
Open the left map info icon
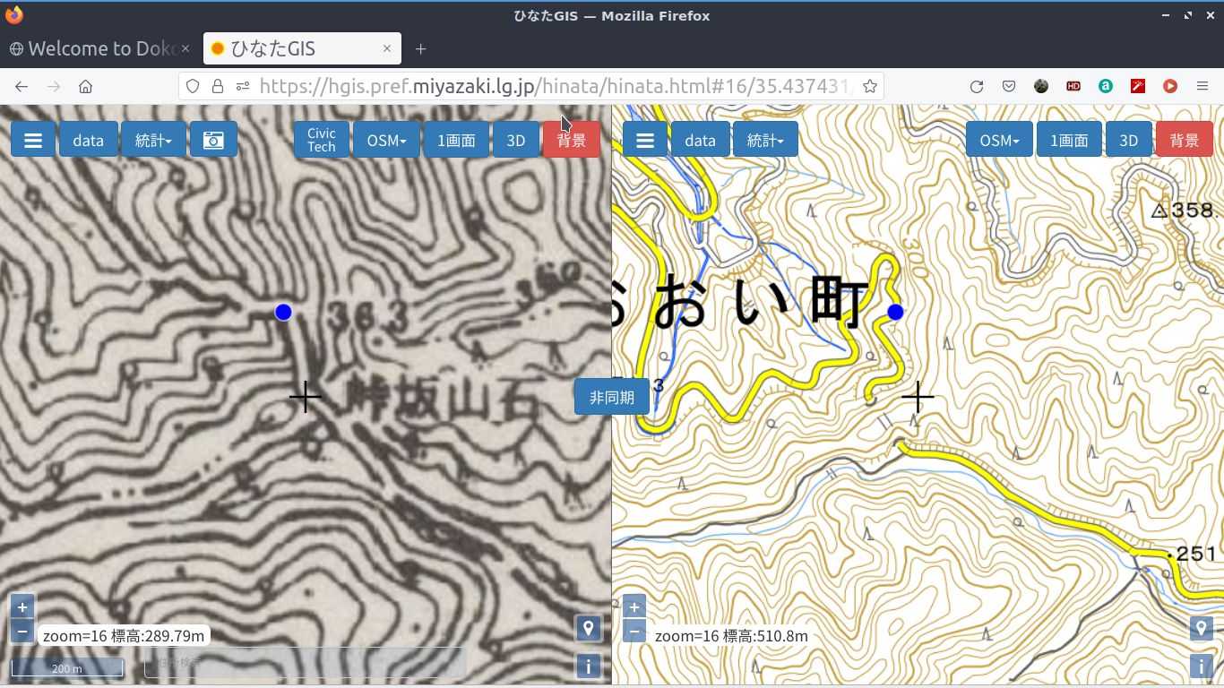(588, 666)
